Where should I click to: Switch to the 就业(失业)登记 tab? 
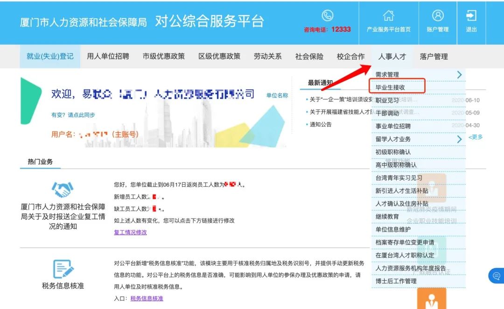coord(50,56)
